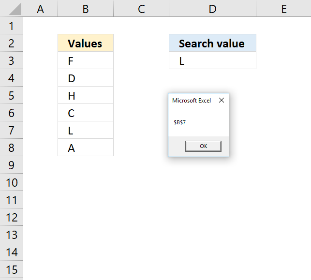Select row 12 header

[12, 218]
